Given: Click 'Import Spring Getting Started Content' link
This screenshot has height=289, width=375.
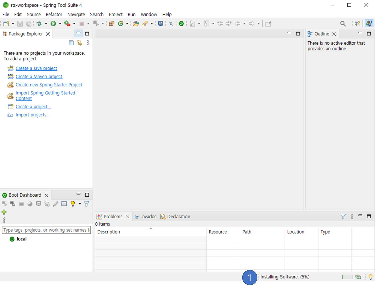Looking at the screenshot, I should 46,96.
